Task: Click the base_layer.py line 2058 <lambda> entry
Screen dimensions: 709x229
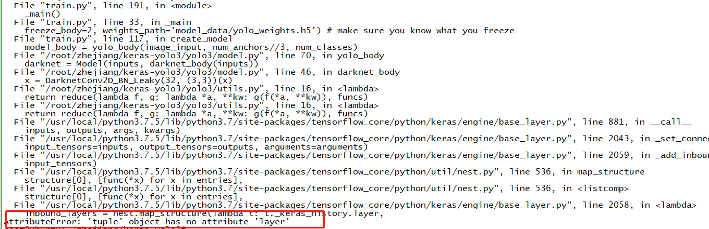Action: [x=354, y=205]
